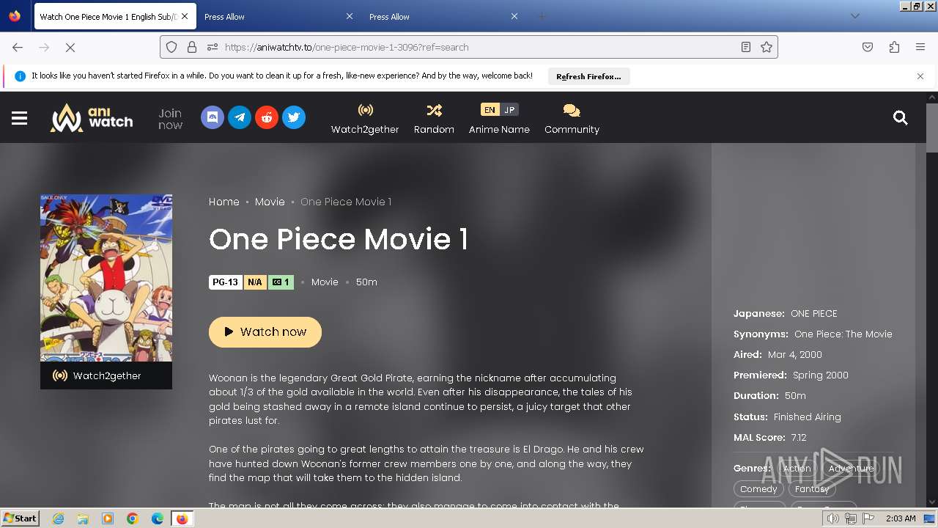The width and height of the screenshot is (938, 528).
Task: Toggle reader view icon
Action: (745, 47)
